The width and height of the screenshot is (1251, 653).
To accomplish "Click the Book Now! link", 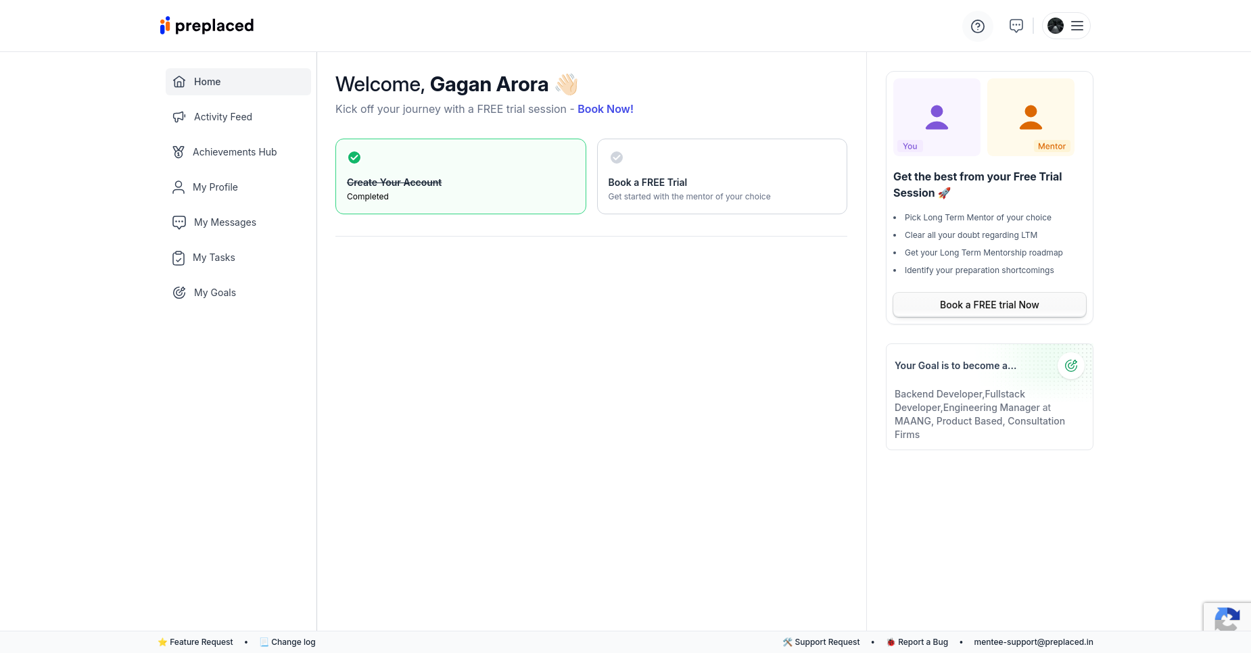I will (x=605, y=109).
